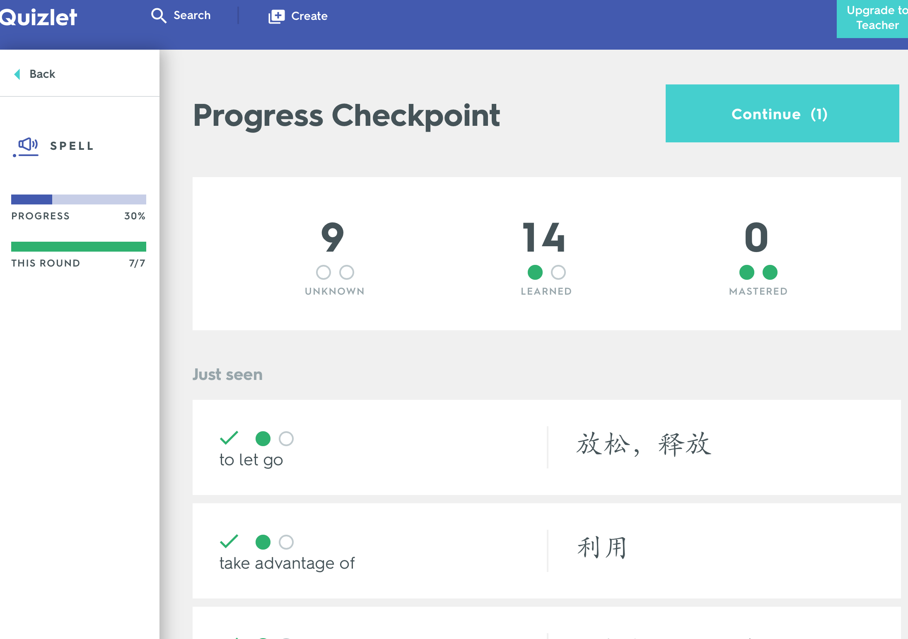Click the 14 Learned count

pyautogui.click(x=544, y=237)
